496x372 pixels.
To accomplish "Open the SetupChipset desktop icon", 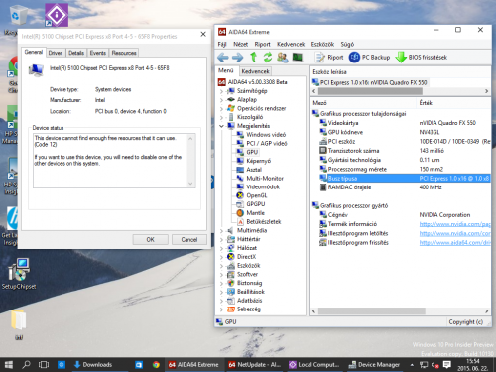I will click(19, 274).
